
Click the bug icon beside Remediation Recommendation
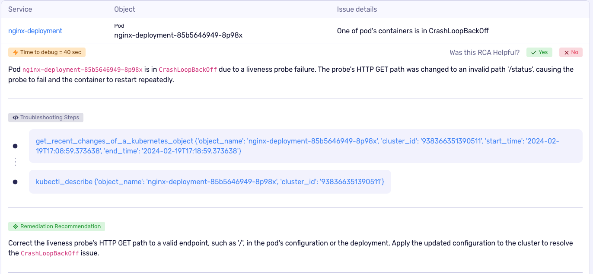click(15, 226)
